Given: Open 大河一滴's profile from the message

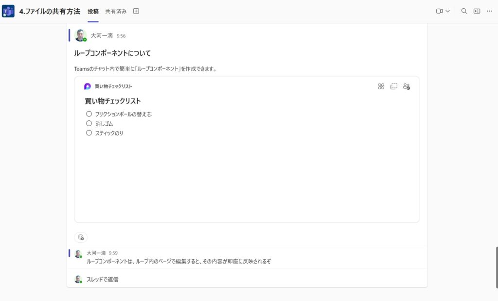Looking at the screenshot, I should [101, 35].
